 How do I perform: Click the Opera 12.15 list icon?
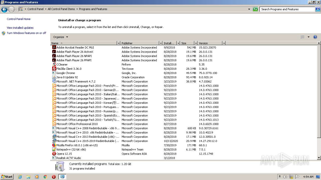pos(54,154)
